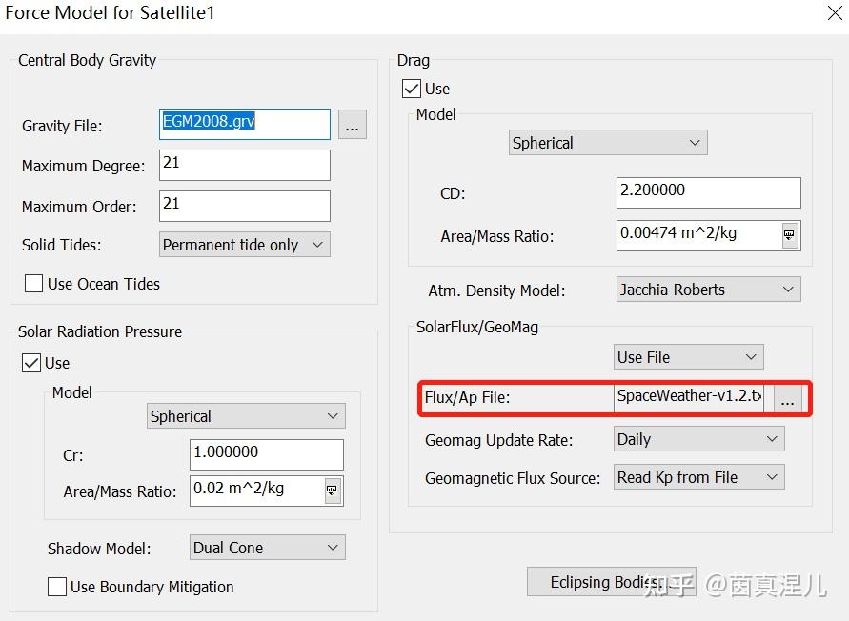Click the CD value input field

(708, 192)
